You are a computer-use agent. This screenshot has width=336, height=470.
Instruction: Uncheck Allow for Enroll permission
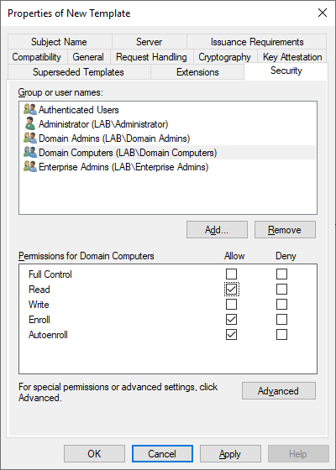point(231,320)
